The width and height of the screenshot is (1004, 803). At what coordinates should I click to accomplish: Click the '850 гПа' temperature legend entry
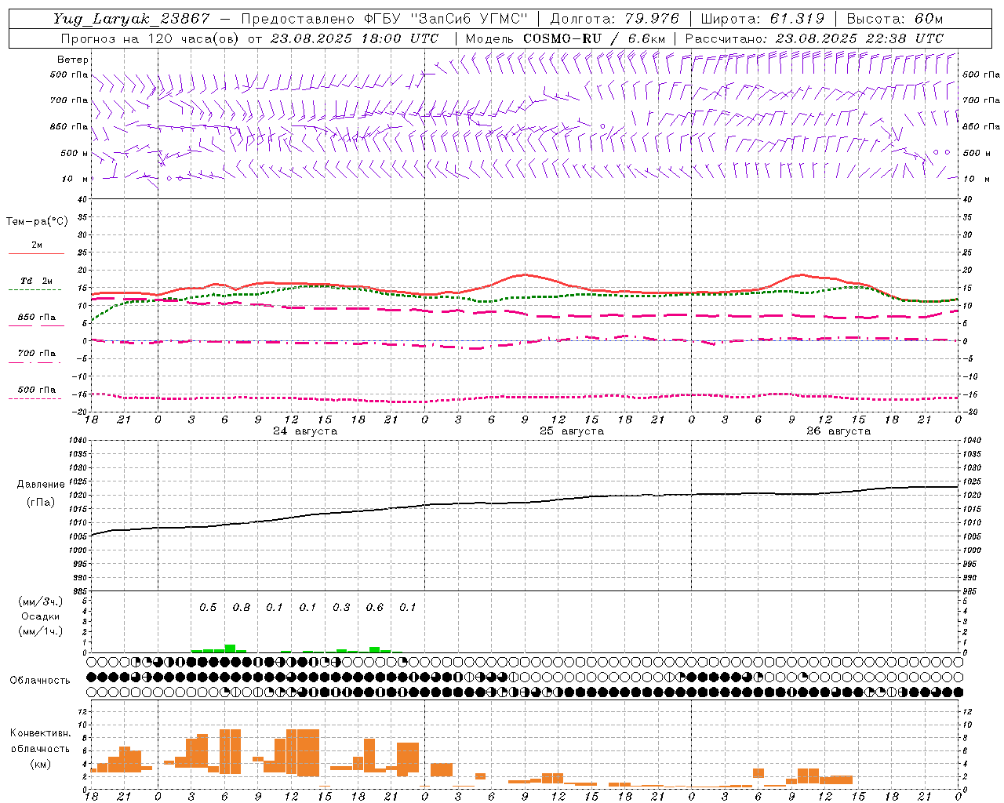click(x=36, y=318)
